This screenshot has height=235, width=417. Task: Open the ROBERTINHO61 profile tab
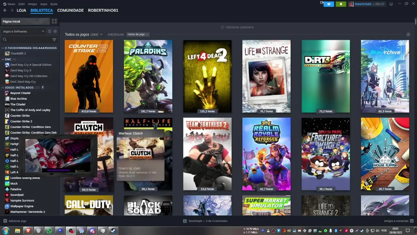103,10
